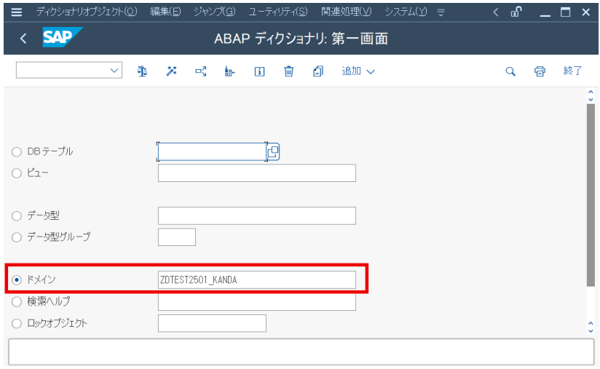Run the check (balance scale) icon
Screen dimensions: 600x369
coord(142,71)
